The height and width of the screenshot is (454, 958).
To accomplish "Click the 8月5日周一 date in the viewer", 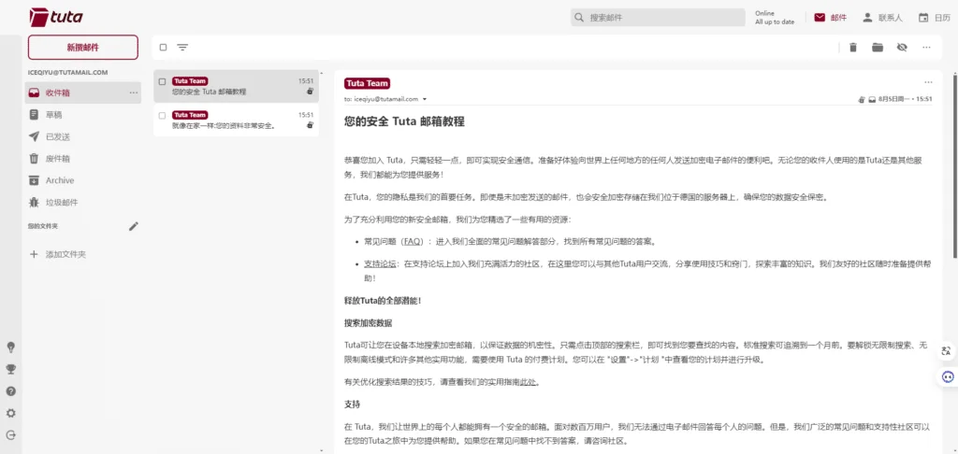I will click(x=894, y=99).
